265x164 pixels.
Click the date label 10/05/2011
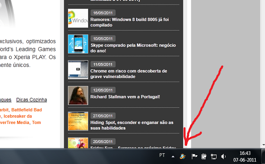click(x=103, y=38)
